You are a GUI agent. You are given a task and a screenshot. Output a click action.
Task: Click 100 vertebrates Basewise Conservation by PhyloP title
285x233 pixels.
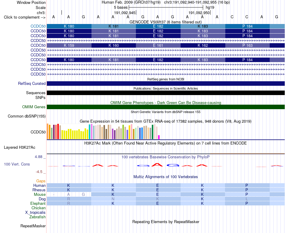coord(165,157)
